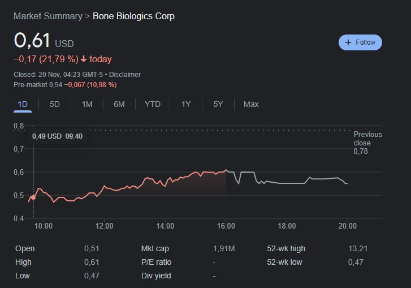
Task: Select the 1D time range tab
Action: tap(23, 104)
